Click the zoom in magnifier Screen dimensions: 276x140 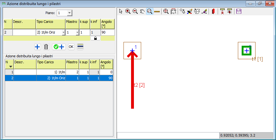(x=128, y=11)
